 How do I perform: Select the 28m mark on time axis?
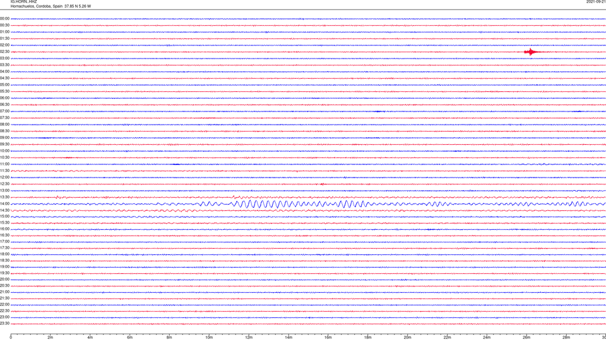point(566,337)
